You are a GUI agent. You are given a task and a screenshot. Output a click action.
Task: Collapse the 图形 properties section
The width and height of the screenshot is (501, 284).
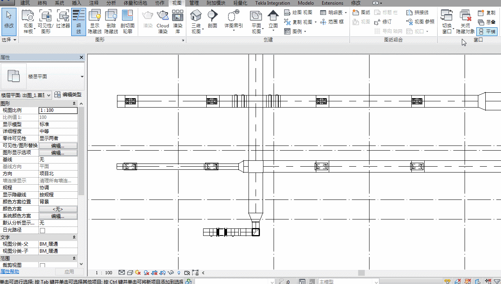point(74,104)
